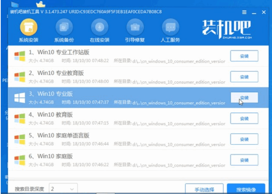The width and height of the screenshot is (272, 194).
Task: Select the 在线安装 tab label
Action: point(100,40)
